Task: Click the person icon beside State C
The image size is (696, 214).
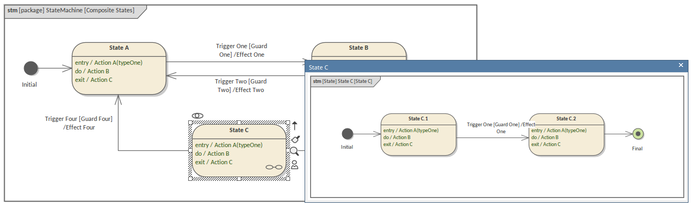Action: (x=294, y=165)
